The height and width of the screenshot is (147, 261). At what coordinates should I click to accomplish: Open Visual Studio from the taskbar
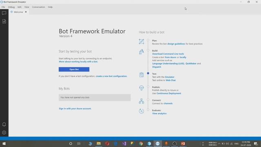[124, 143]
